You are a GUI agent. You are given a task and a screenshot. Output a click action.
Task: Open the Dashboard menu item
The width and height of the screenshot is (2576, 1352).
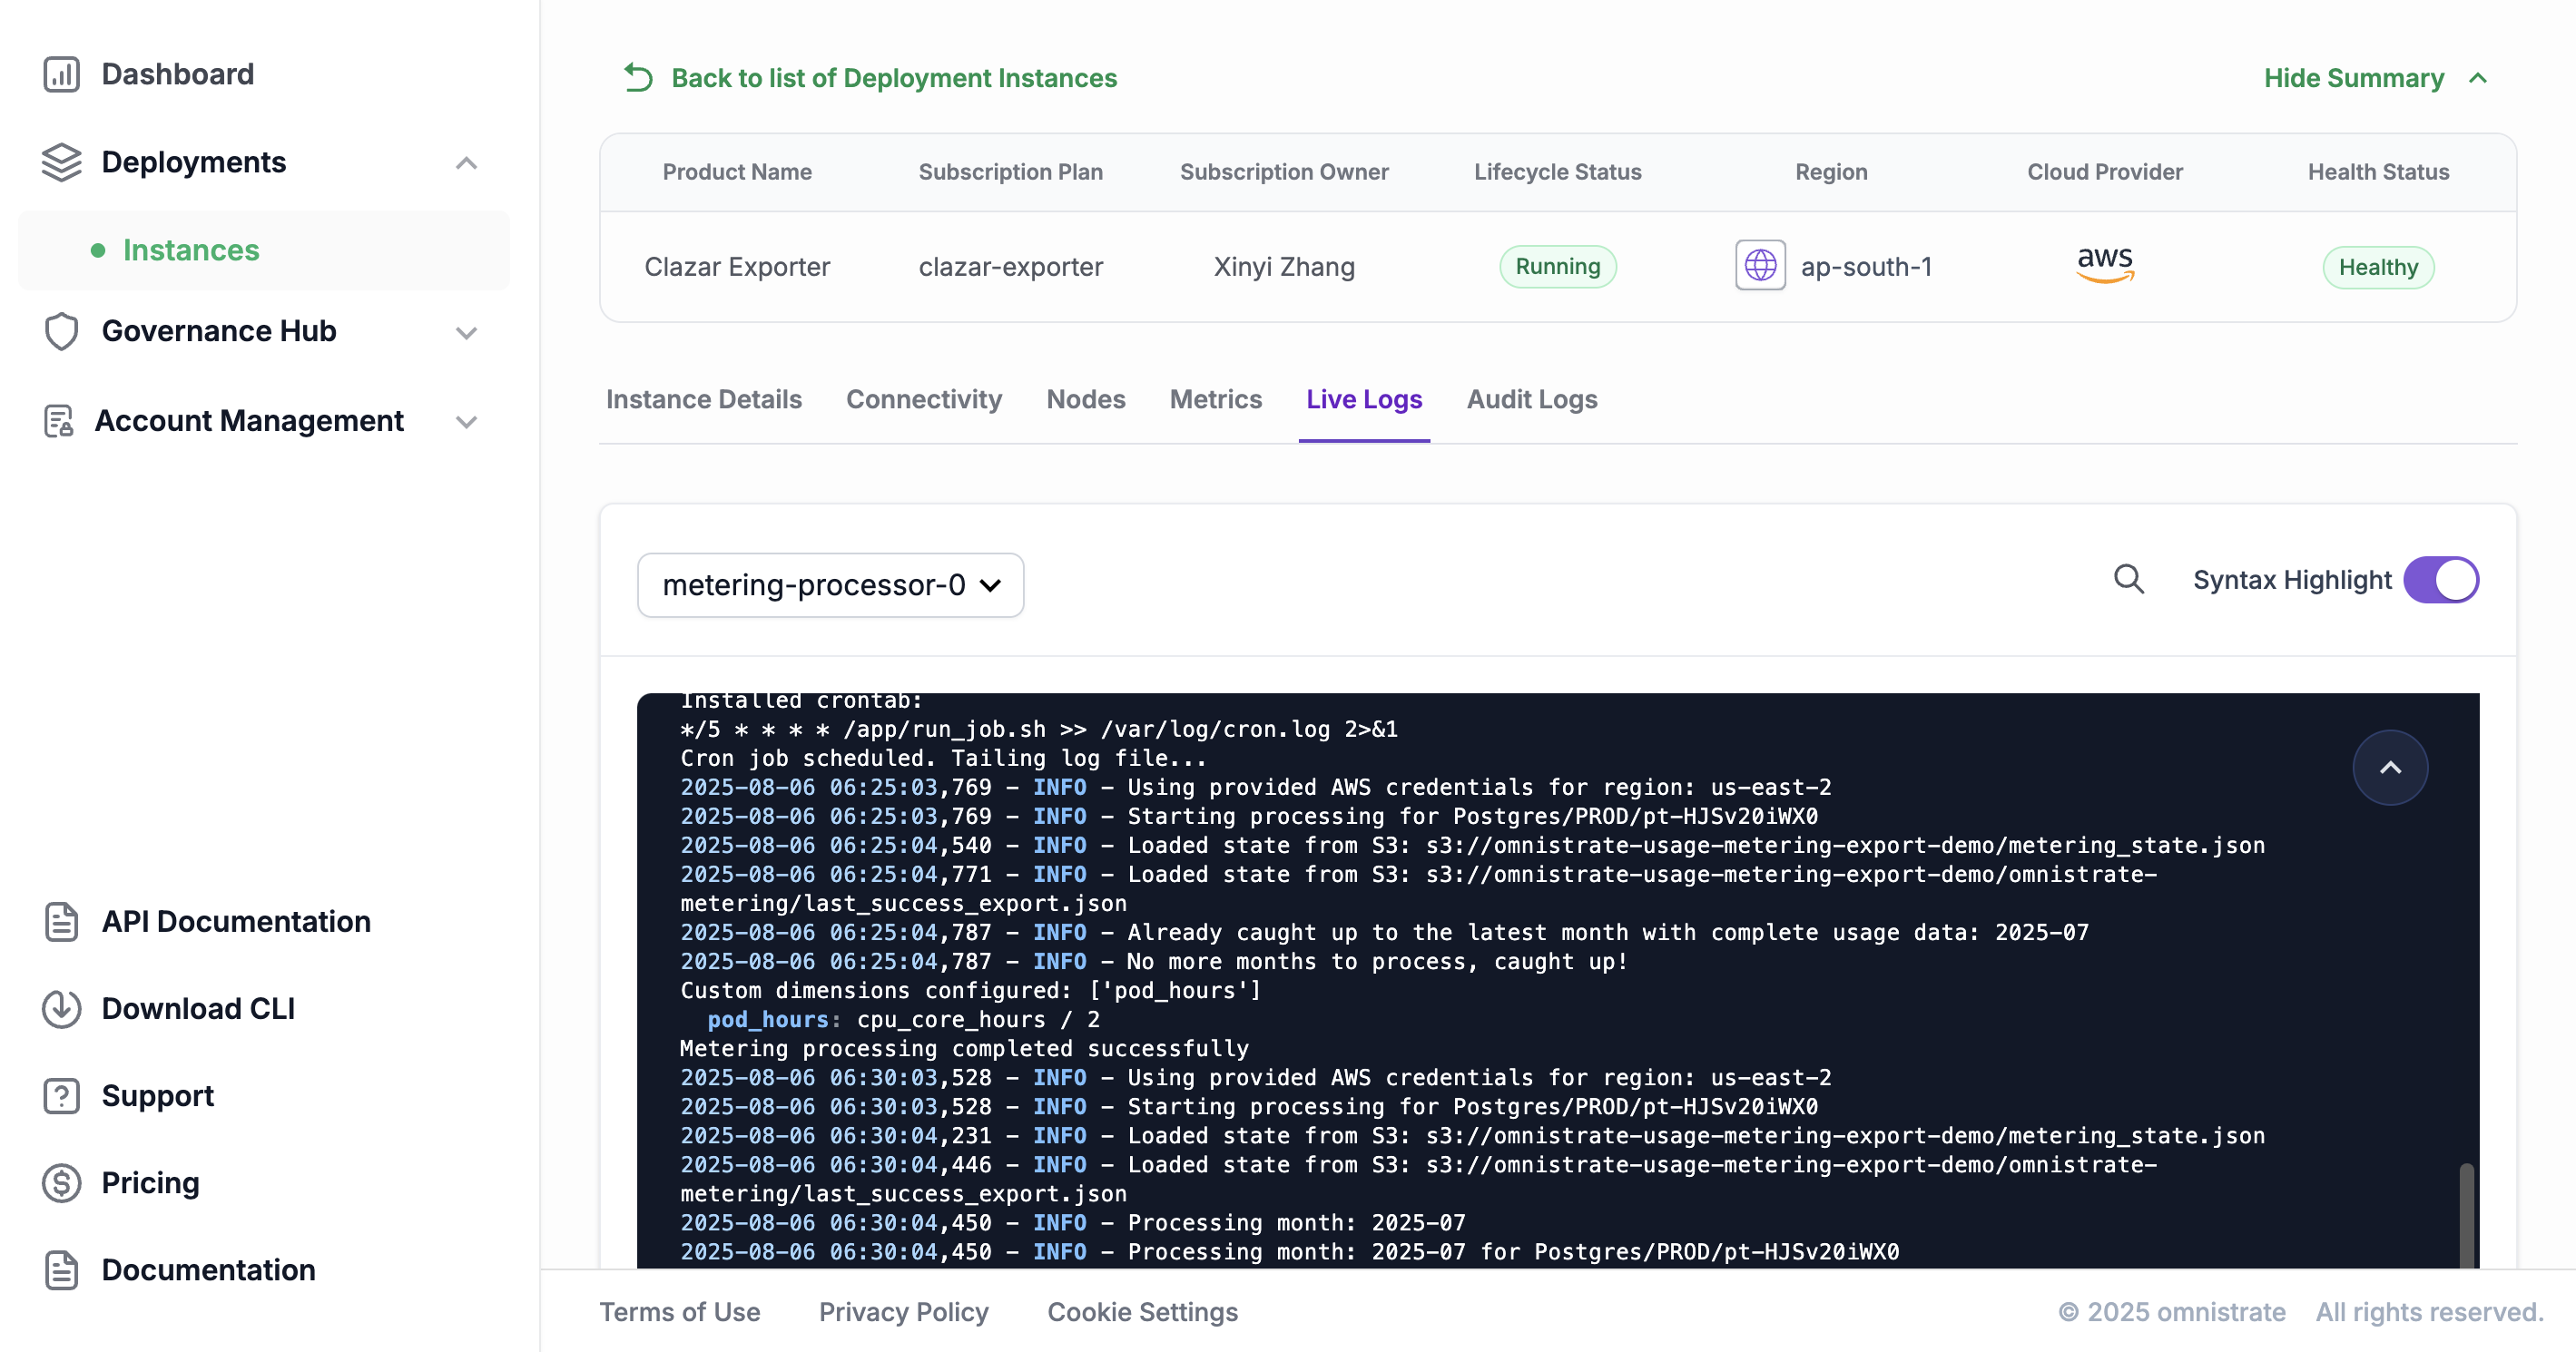tap(178, 74)
